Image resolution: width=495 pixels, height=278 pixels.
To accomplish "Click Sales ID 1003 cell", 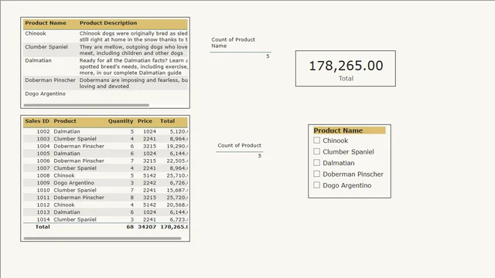I will point(43,139).
